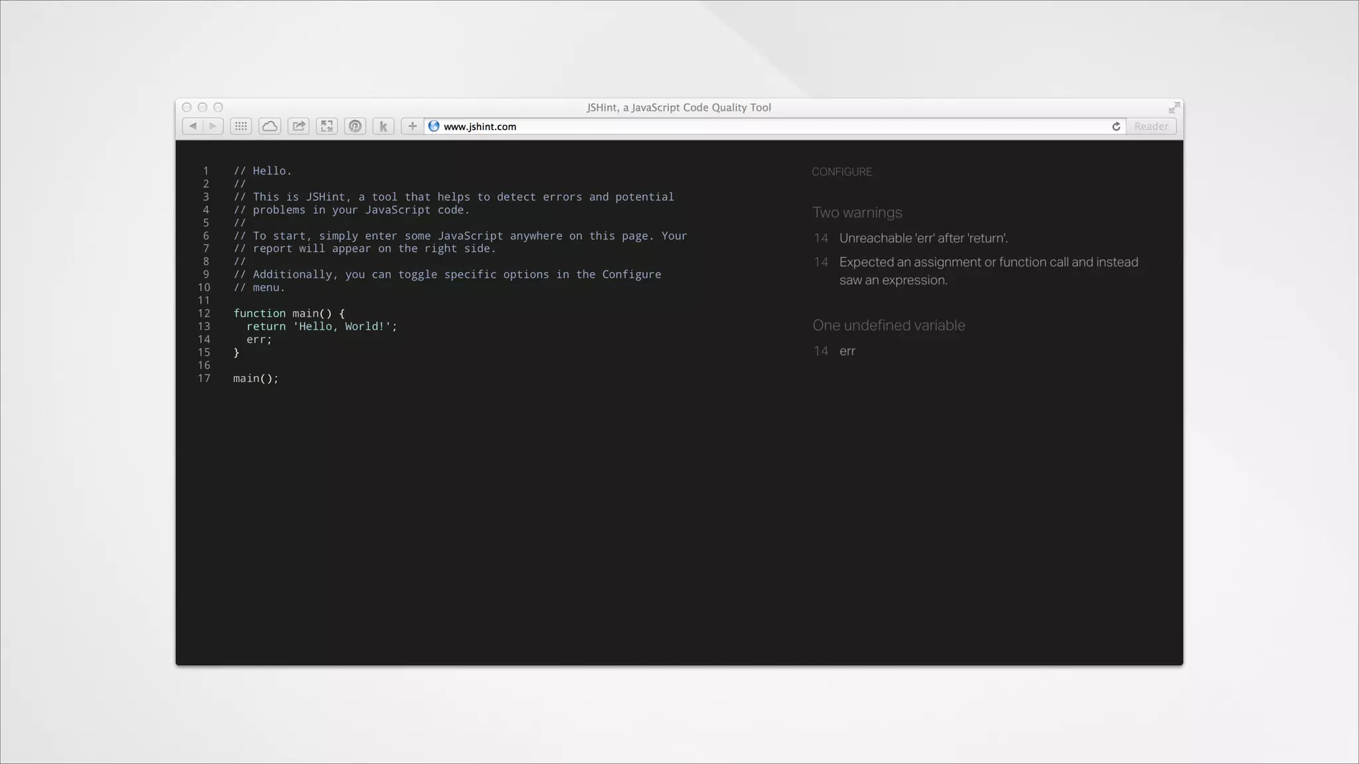Viewport: 1359px width, 764px height.
Task: Click the www.jshint.com address field
Action: click(730, 126)
